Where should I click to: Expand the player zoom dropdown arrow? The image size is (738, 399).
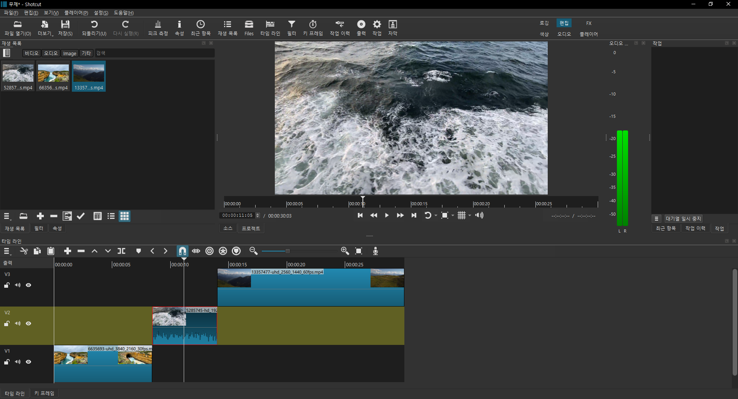(453, 215)
